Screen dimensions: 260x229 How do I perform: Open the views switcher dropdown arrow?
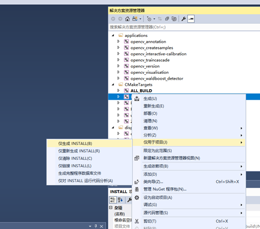[141, 19]
